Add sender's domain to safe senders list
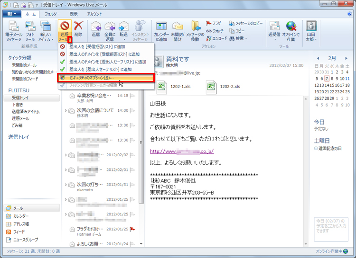 click(106, 62)
